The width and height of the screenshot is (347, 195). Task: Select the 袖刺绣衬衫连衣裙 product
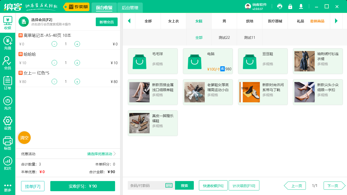[318, 61]
